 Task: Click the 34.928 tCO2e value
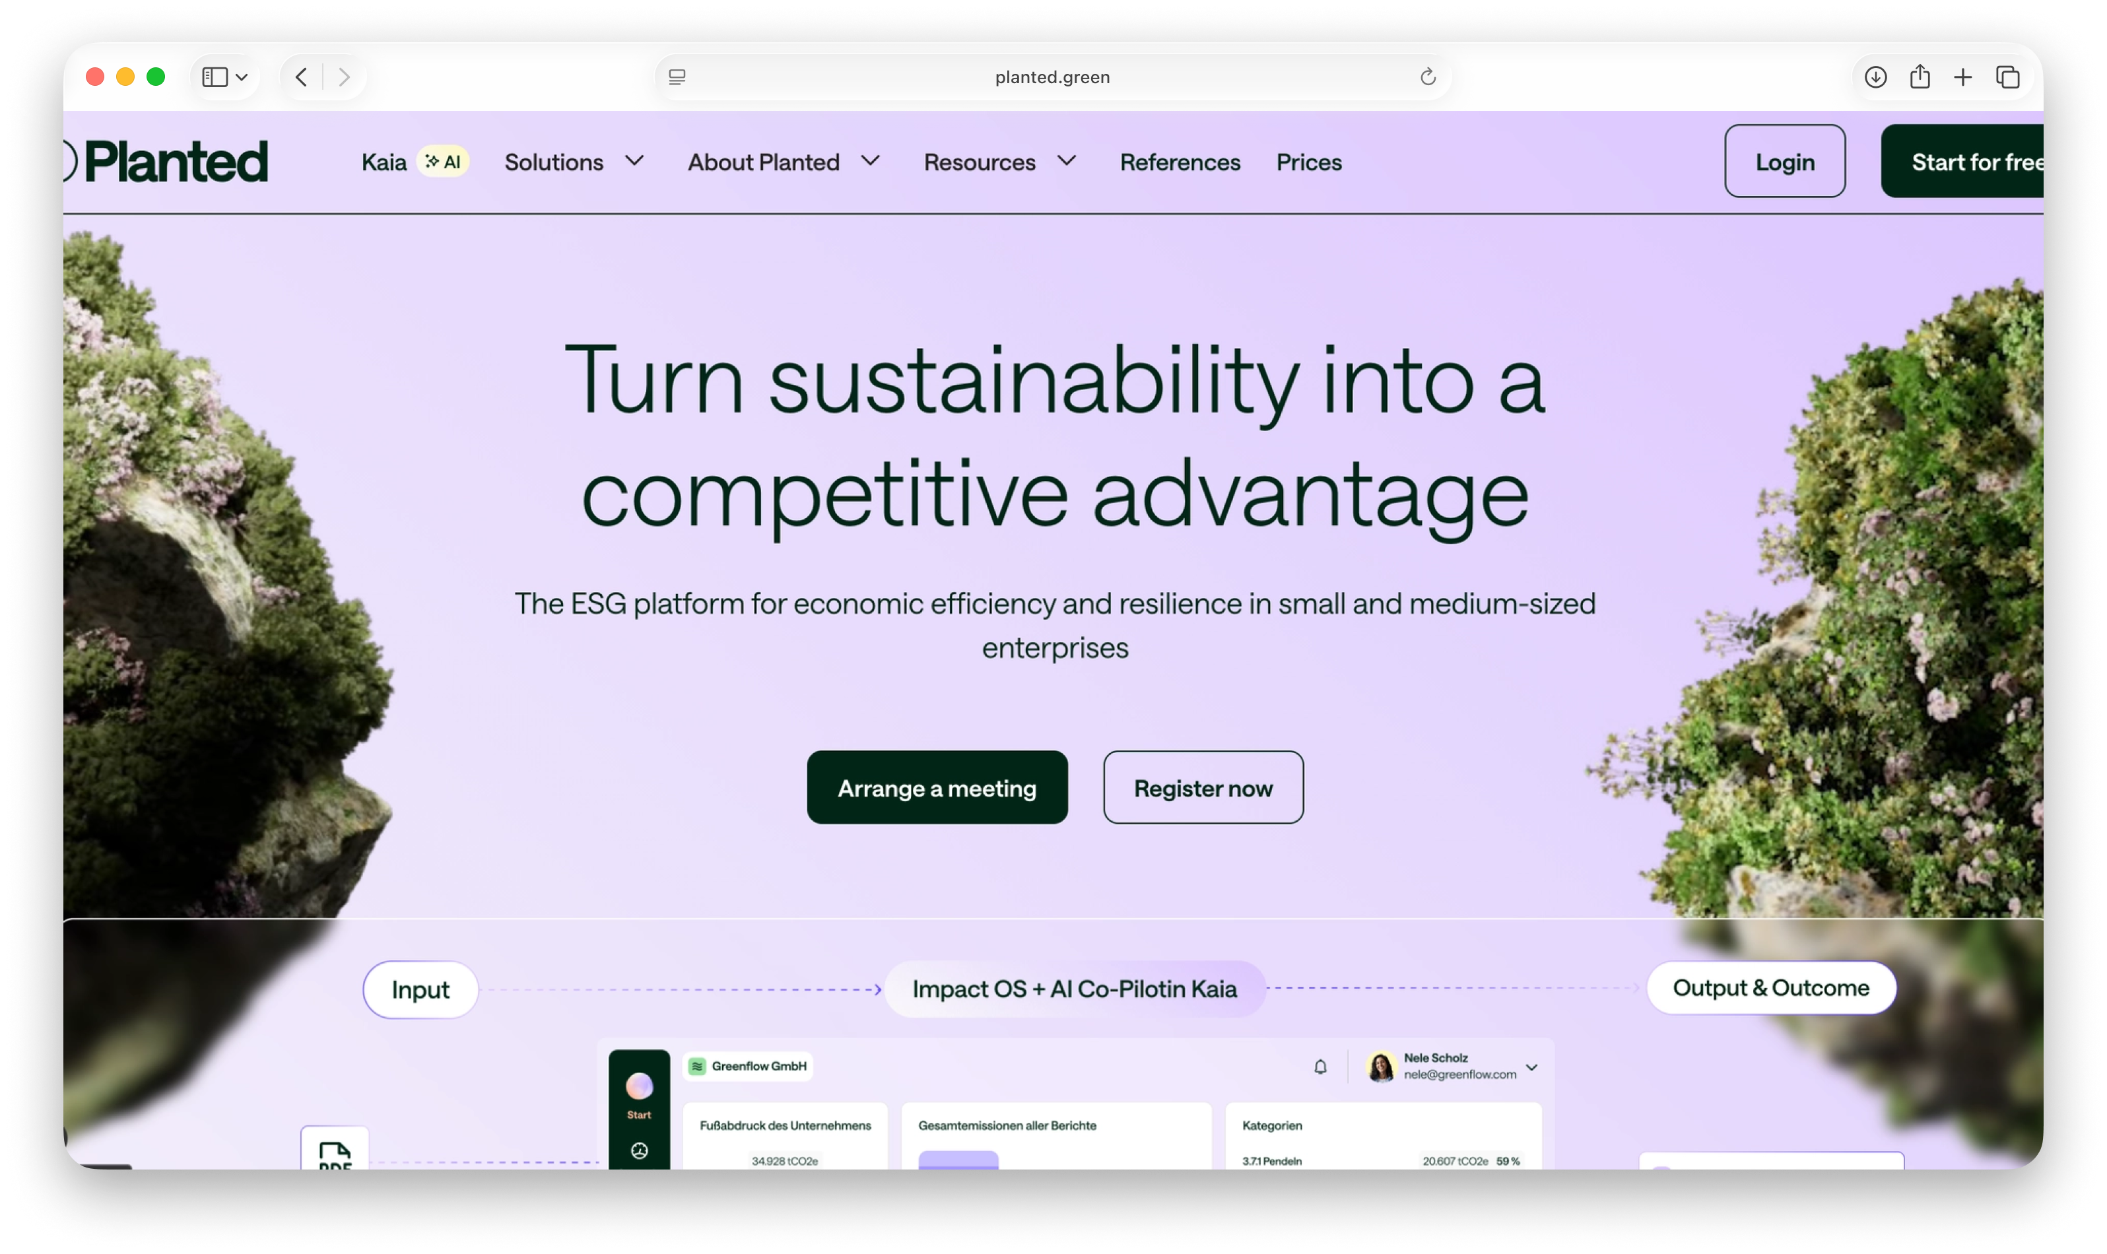[x=784, y=1160]
